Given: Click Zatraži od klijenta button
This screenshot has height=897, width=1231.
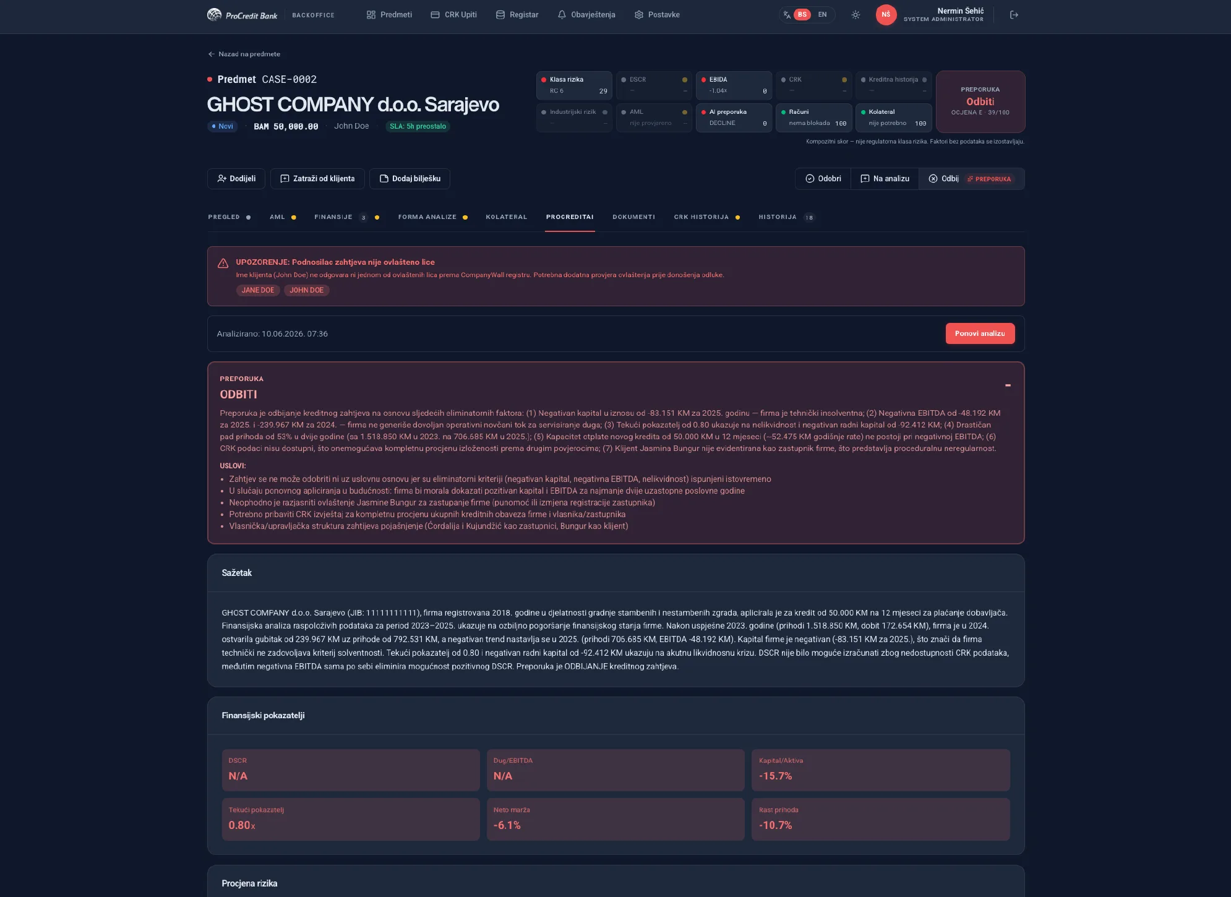Looking at the screenshot, I should pyautogui.click(x=317, y=179).
